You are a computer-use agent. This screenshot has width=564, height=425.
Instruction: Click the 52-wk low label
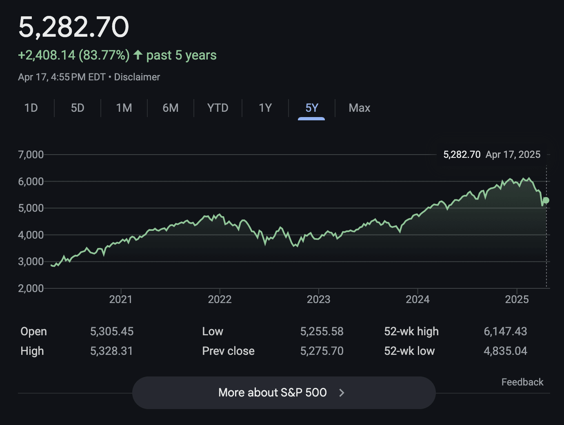(x=409, y=351)
